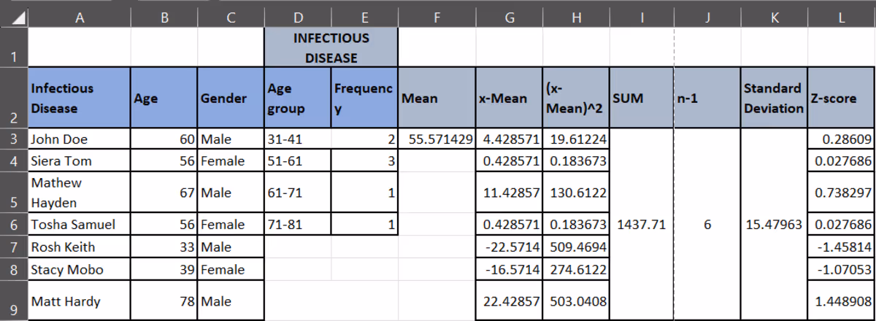
Task: Click the 'Infectious Disease' header cell in A2
Action: point(79,98)
